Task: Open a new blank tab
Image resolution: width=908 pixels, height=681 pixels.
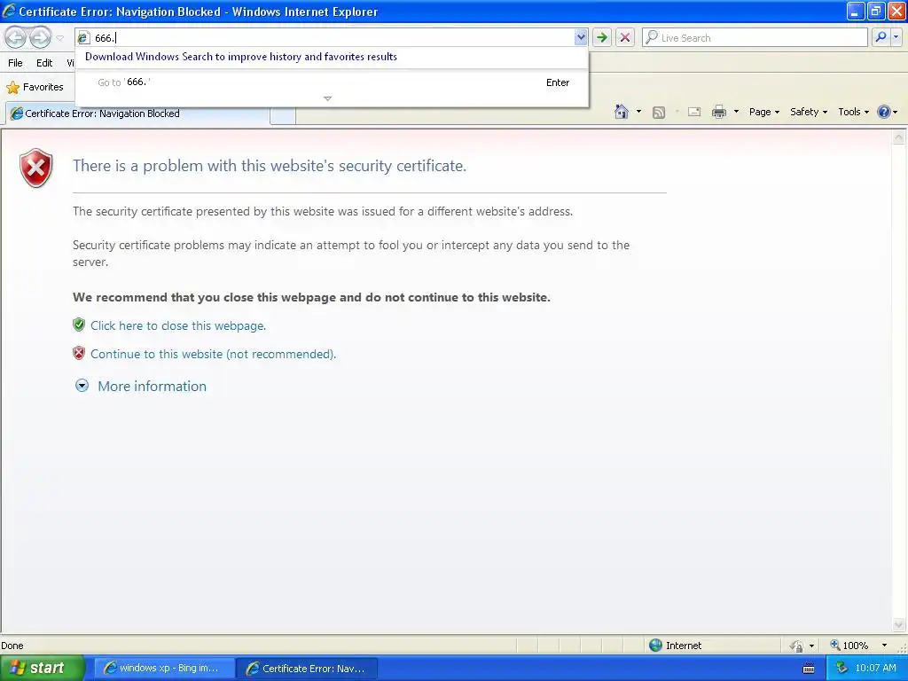Action: pos(283,115)
